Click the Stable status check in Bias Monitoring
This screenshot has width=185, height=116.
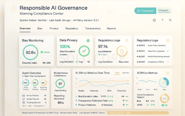tap(42, 52)
